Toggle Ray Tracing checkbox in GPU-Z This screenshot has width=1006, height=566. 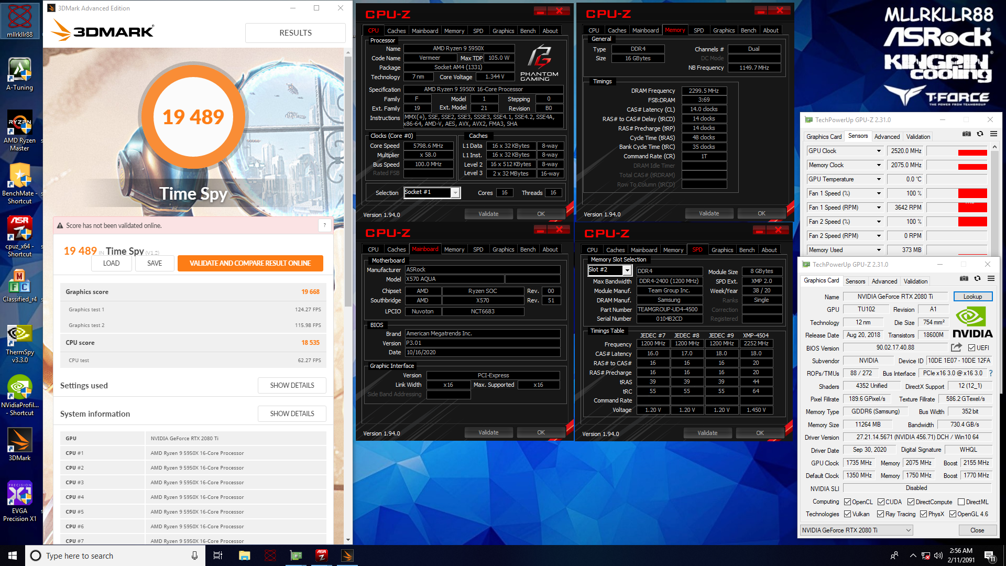(881, 514)
